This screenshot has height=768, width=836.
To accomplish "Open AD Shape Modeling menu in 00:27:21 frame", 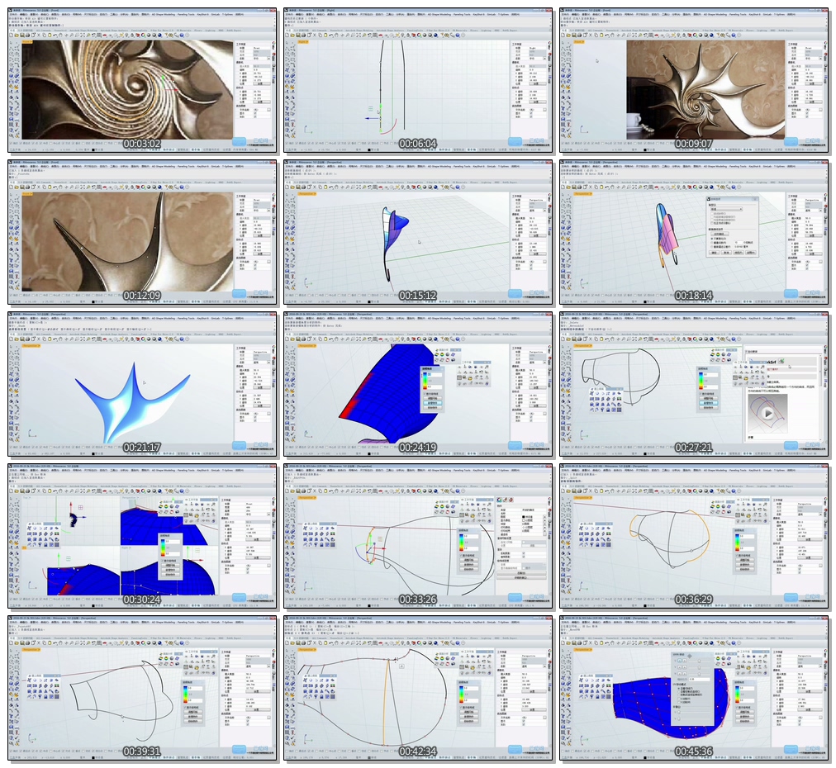I will [715, 318].
